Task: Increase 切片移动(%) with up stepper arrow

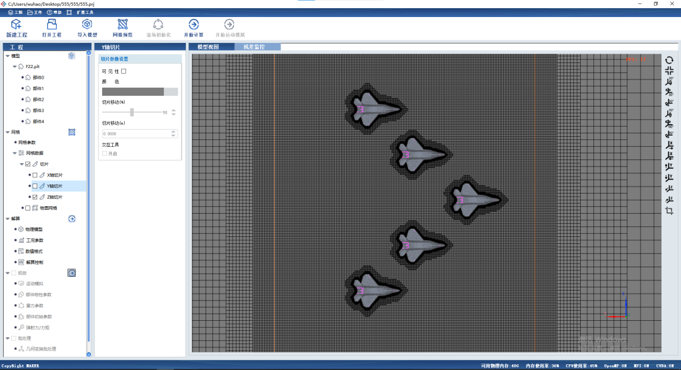Action: point(174,110)
